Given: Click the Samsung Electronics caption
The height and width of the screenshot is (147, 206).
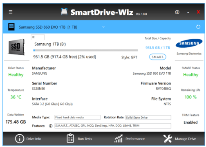Looking at the screenshot, I should tap(189, 53).
